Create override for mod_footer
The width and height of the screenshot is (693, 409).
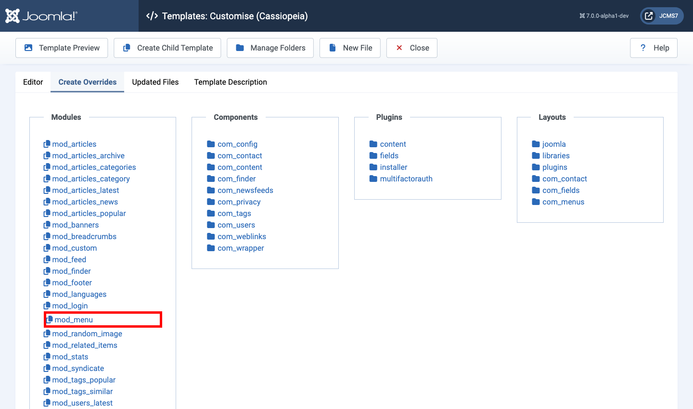(x=67, y=282)
